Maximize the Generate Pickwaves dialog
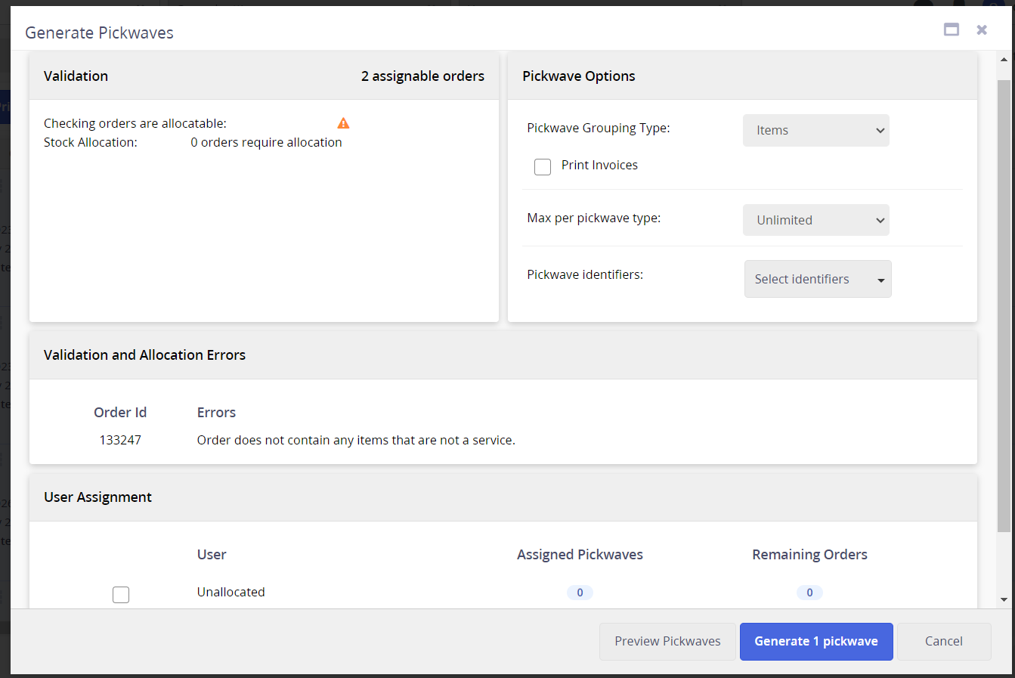 pos(952,29)
